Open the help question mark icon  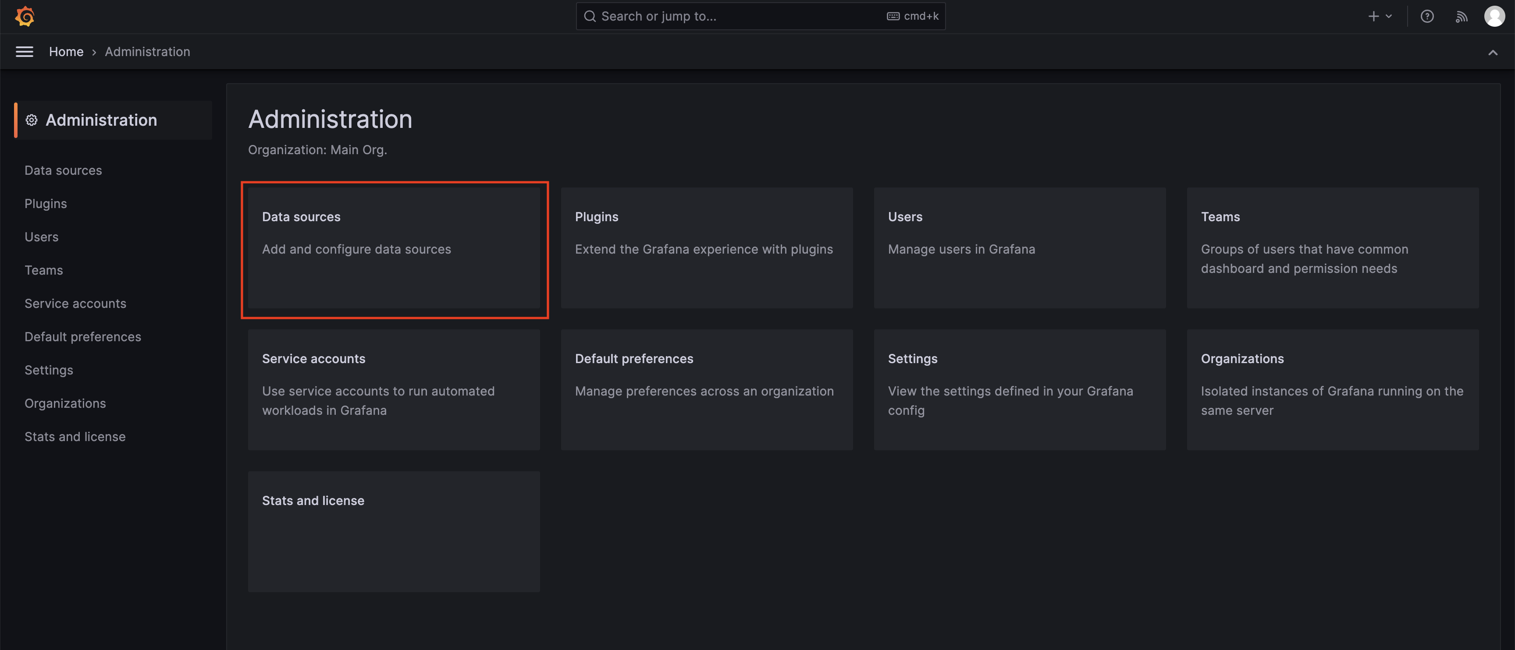pos(1427,17)
